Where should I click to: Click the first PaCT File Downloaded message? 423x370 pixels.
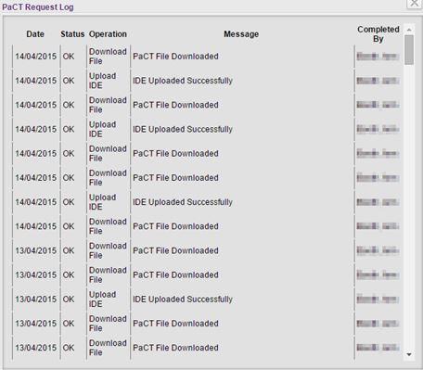[175, 57]
